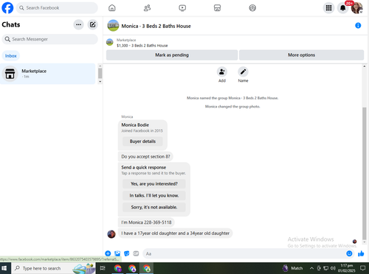This screenshot has width=369, height=274.
Task: Open the second Chrome taskbar icon
Action: (x=132, y=268)
